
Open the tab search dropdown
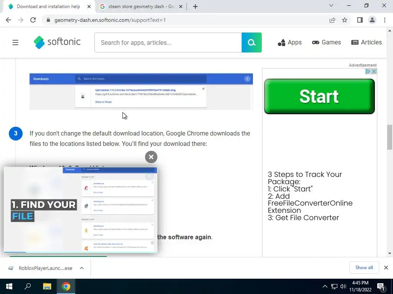click(x=331, y=5)
